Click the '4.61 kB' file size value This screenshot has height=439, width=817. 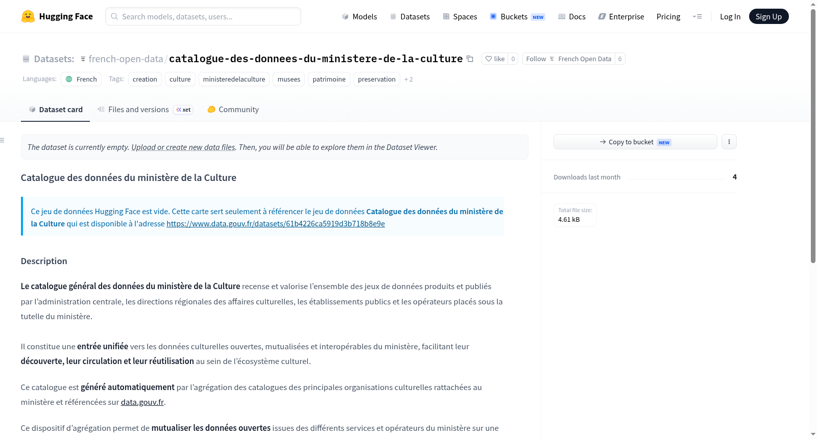(569, 220)
